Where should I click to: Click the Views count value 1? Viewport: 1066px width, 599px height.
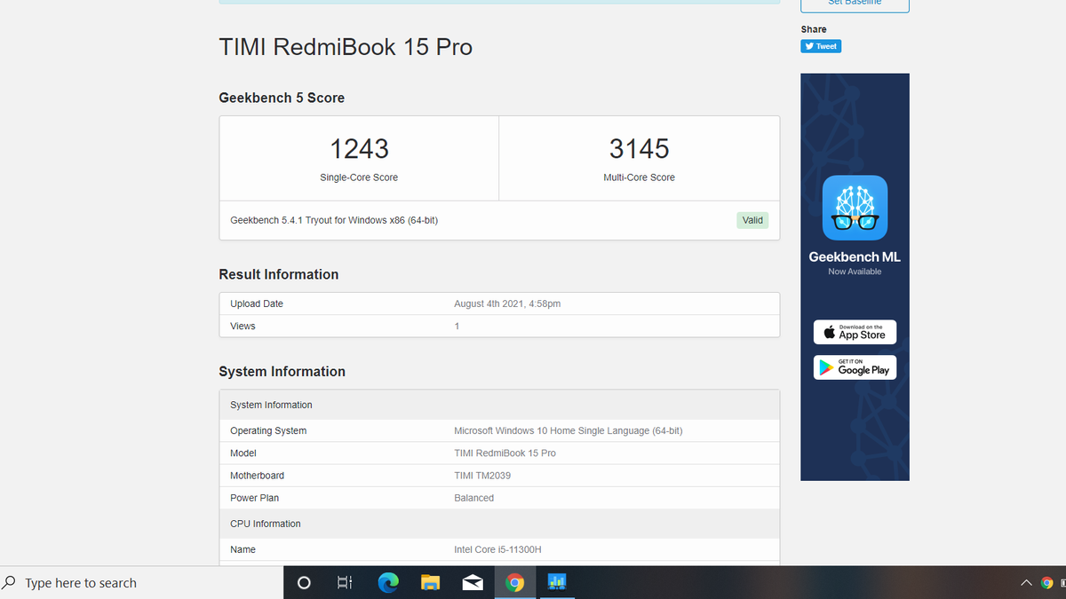[x=457, y=327]
